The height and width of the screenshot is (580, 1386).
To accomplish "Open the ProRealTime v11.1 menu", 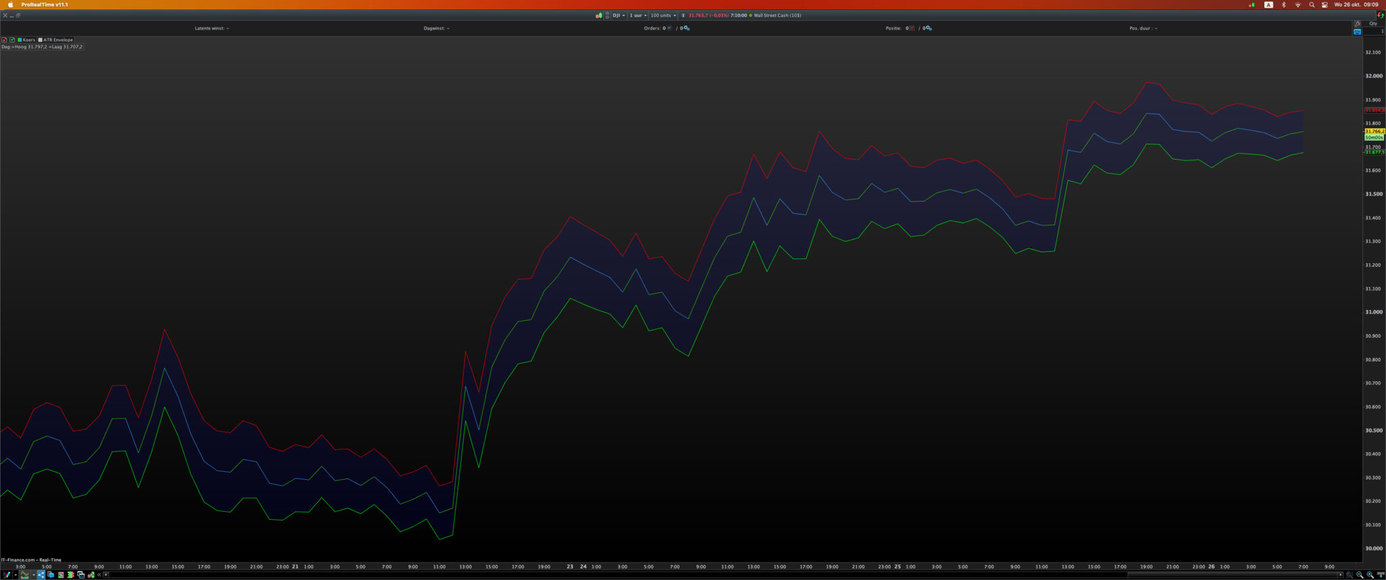I will 44,5.
